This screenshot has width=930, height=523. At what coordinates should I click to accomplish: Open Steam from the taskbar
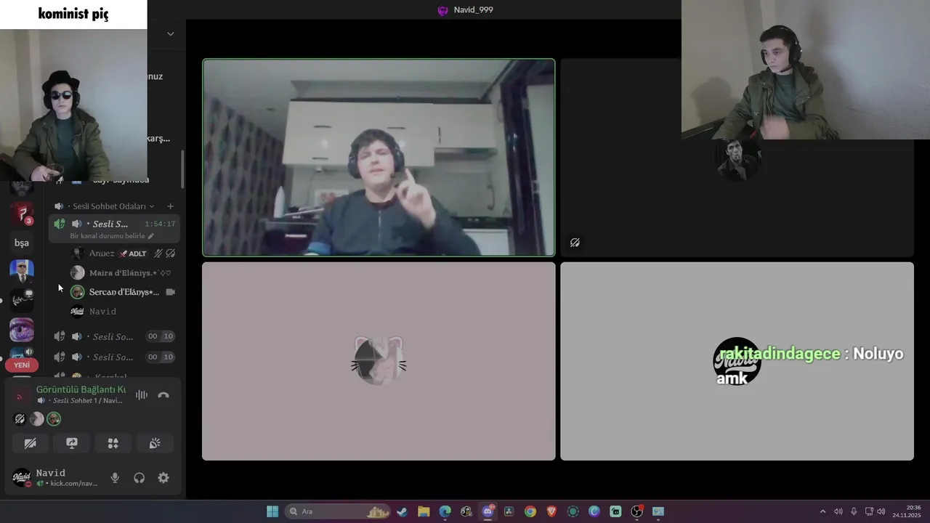pos(402,511)
